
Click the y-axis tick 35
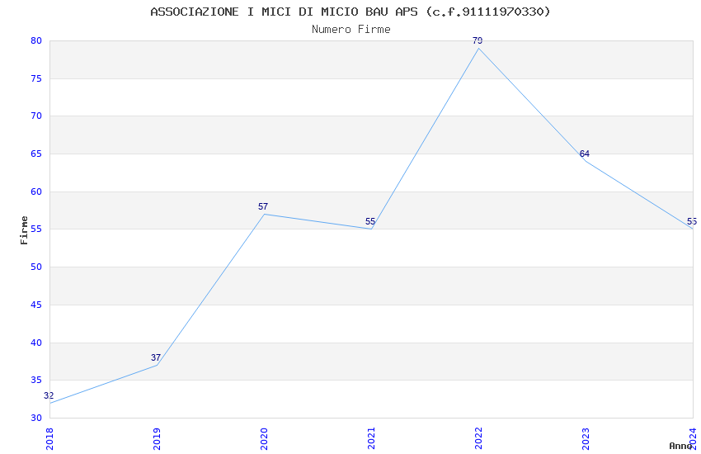click(x=36, y=381)
